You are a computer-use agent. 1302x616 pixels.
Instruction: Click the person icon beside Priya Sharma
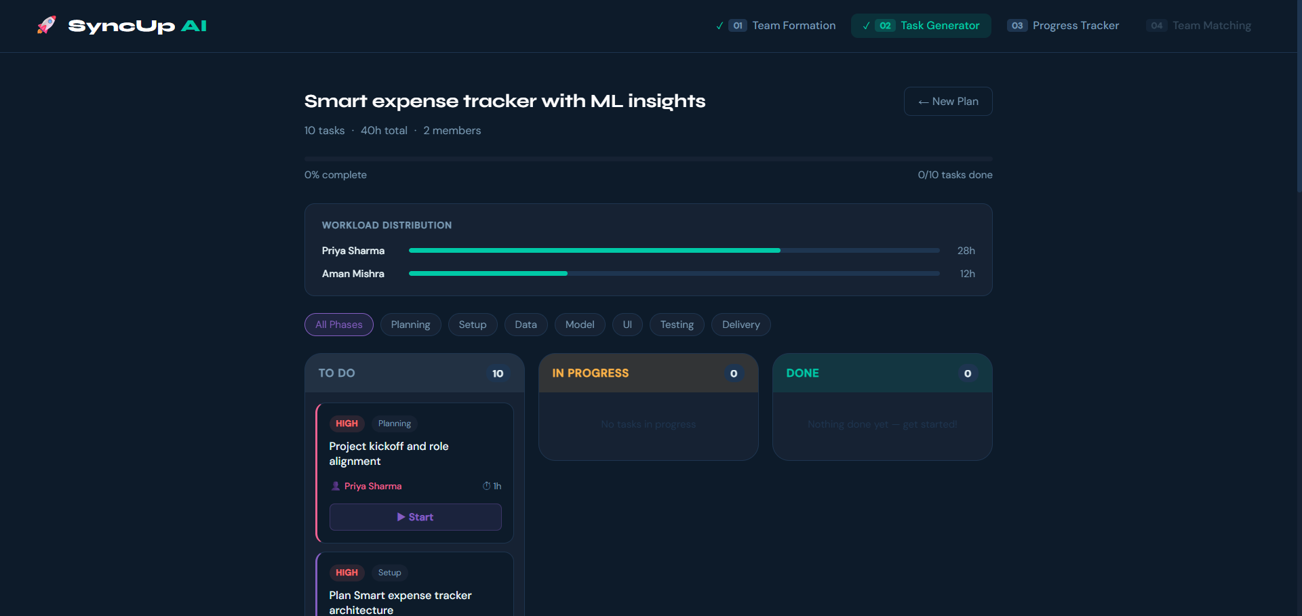click(x=336, y=486)
